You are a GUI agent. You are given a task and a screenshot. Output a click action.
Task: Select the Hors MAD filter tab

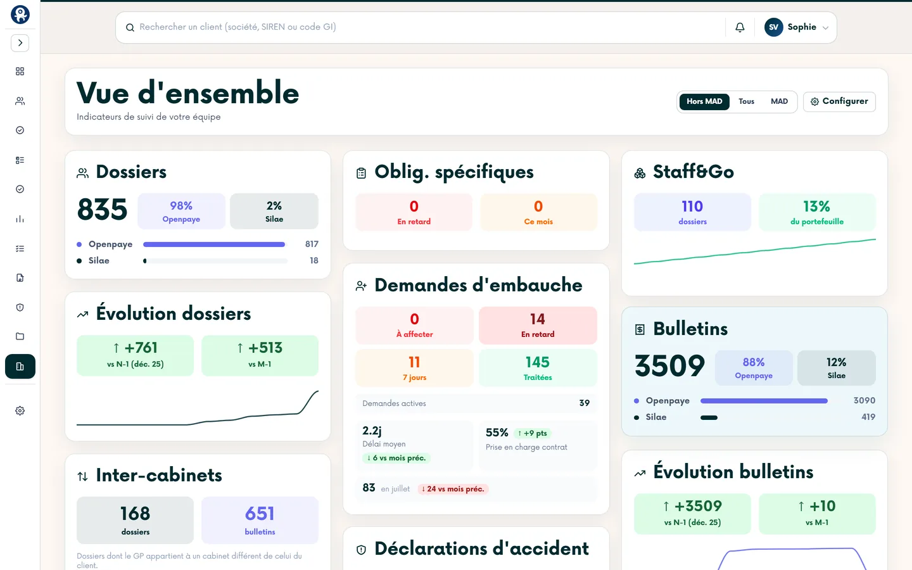(704, 101)
